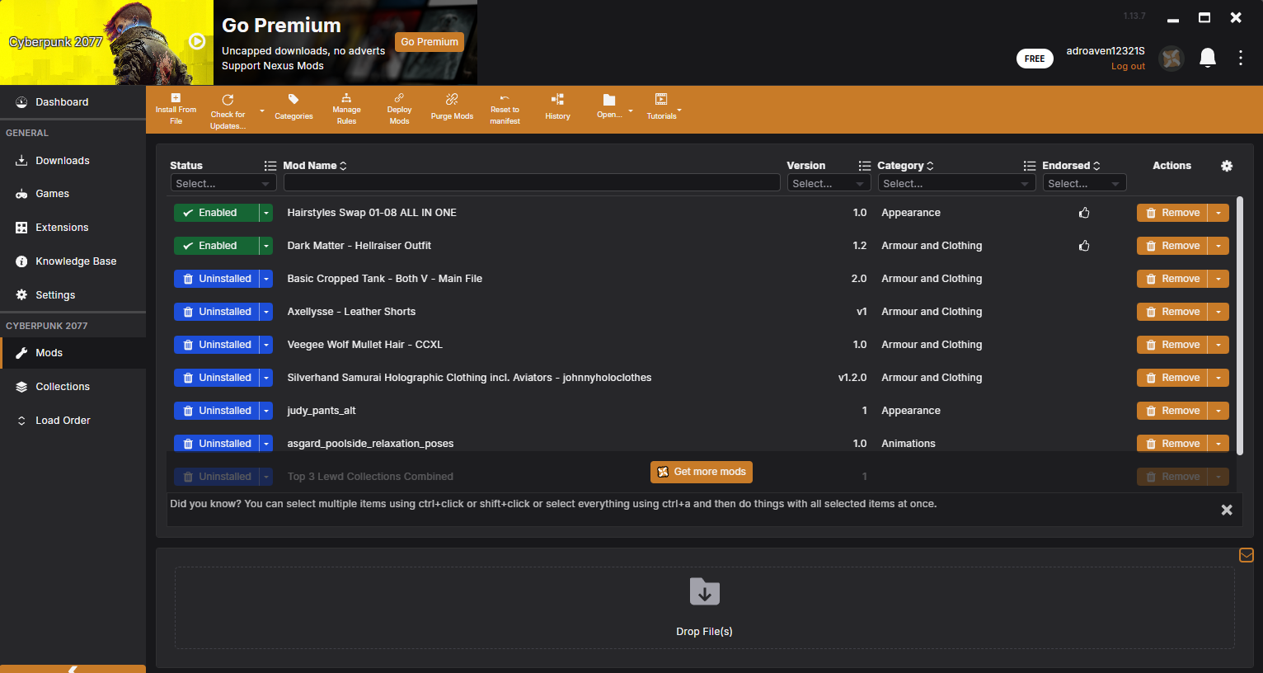Expand status options arrow for Hairstyles Swap 01-08
The width and height of the screenshot is (1263, 673).
point(266,213)
